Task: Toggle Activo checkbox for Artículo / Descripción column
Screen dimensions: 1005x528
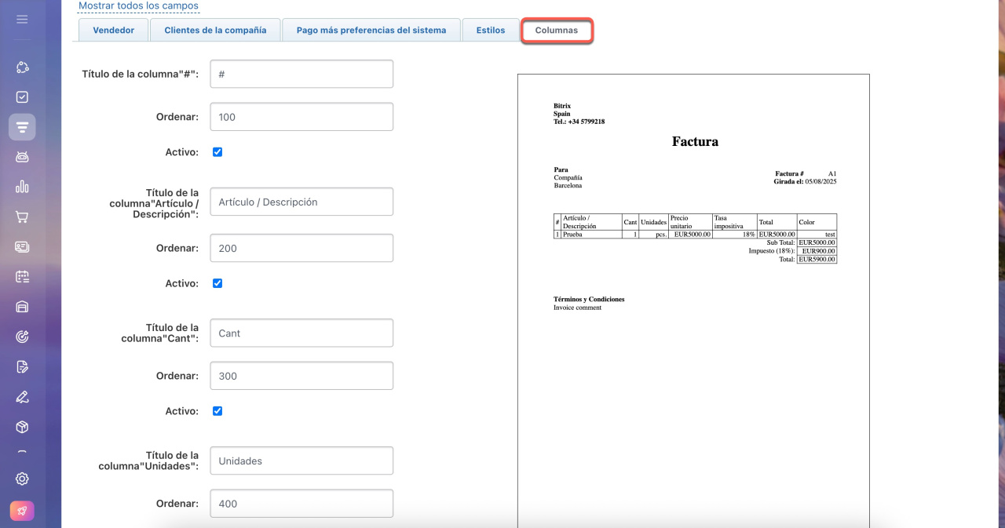Action: [x=217, y=283]
